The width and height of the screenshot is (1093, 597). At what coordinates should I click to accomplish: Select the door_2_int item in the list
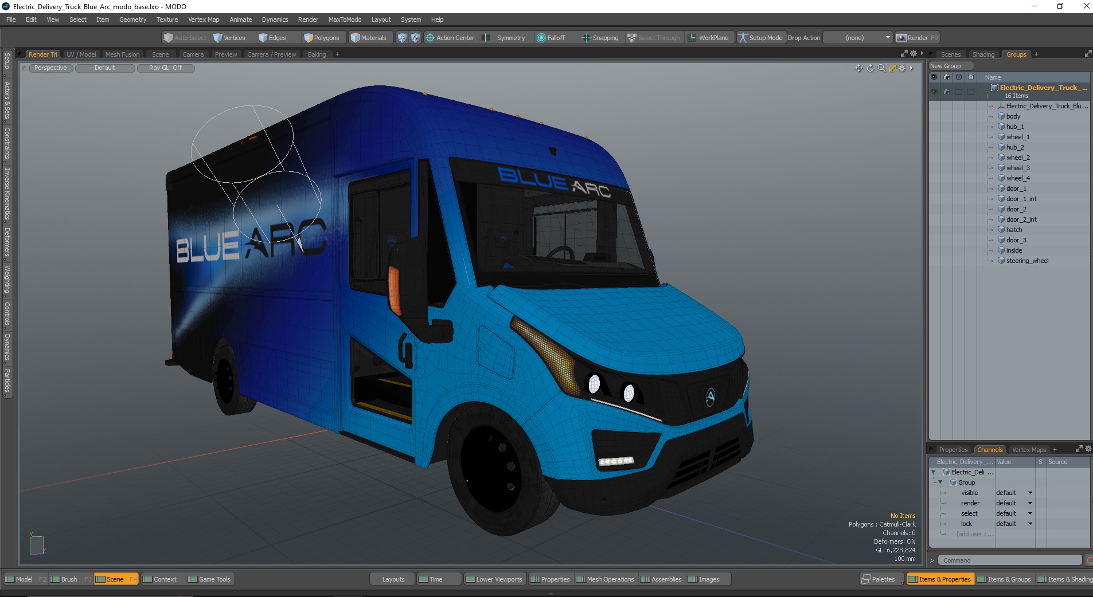(x=1021, y=219)
